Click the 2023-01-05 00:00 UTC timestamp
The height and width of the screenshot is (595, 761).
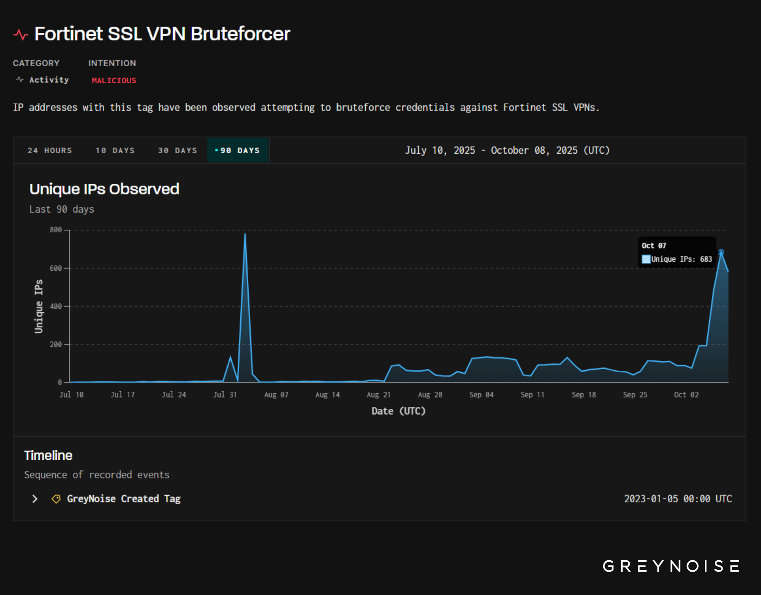point(678,499)
